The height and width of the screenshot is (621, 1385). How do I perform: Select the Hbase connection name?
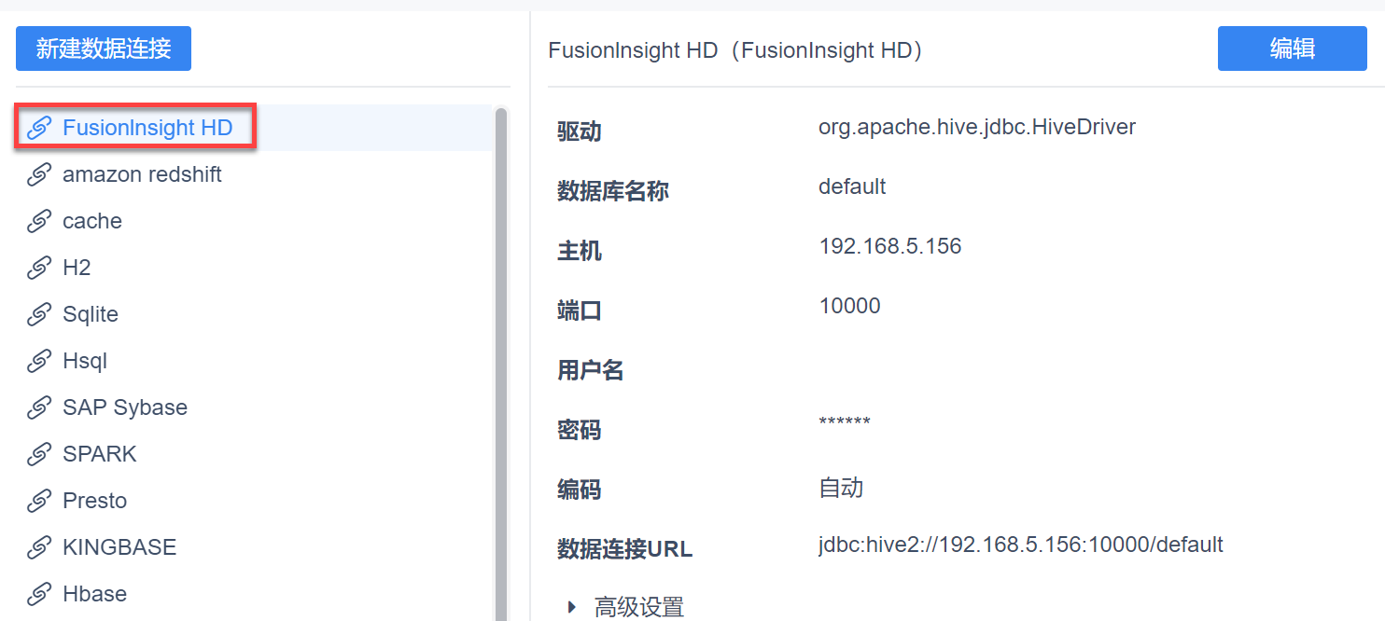click(94, 594)
